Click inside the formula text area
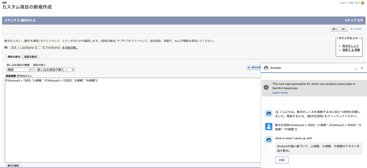The image size is (367, 168). [133, 120]
